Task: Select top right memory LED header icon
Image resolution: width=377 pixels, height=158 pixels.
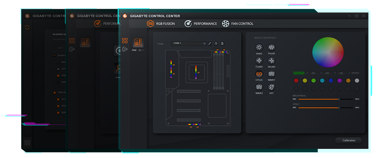Action: [224, 50]
